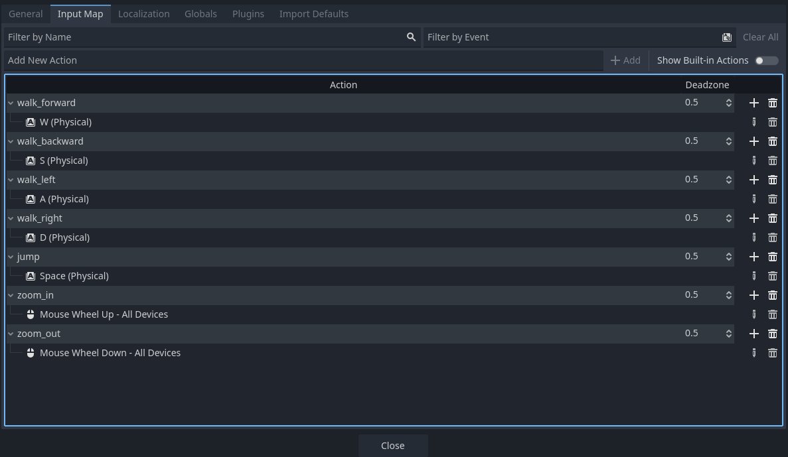Select the walk_left deadzone value 0.5

[x=692, y=179]
